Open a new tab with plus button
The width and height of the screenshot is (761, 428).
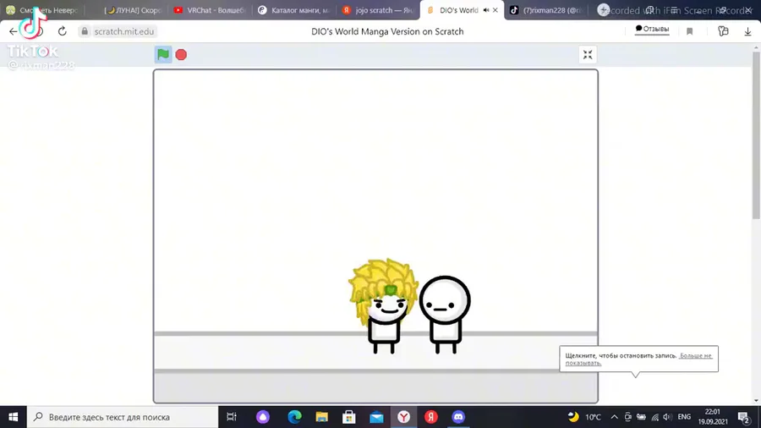point(603,10)
